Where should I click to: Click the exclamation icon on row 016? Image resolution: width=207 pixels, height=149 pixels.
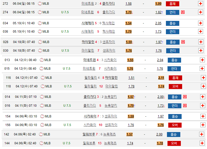tap(185, 105)
